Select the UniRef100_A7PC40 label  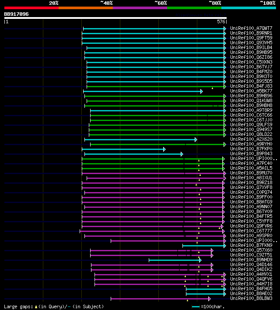pos(251,163)
